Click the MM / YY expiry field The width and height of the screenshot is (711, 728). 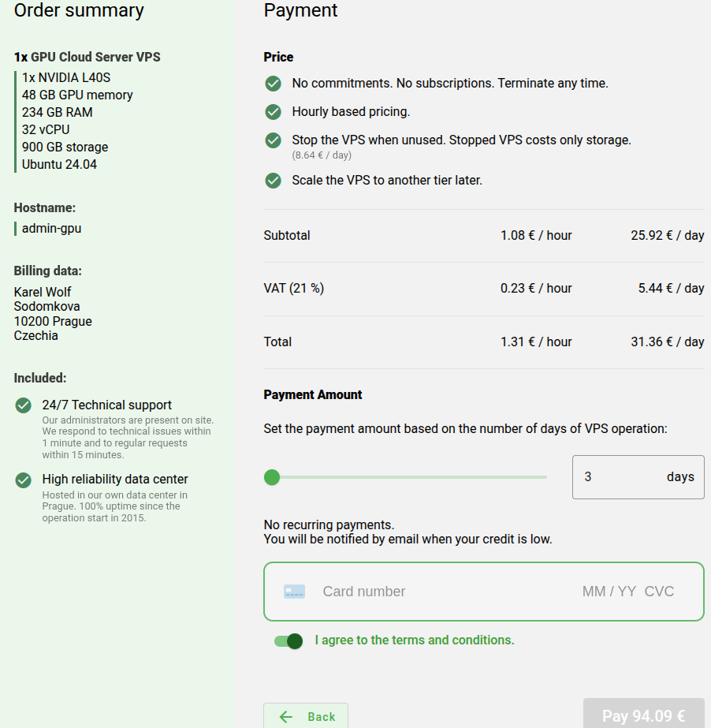609,592
